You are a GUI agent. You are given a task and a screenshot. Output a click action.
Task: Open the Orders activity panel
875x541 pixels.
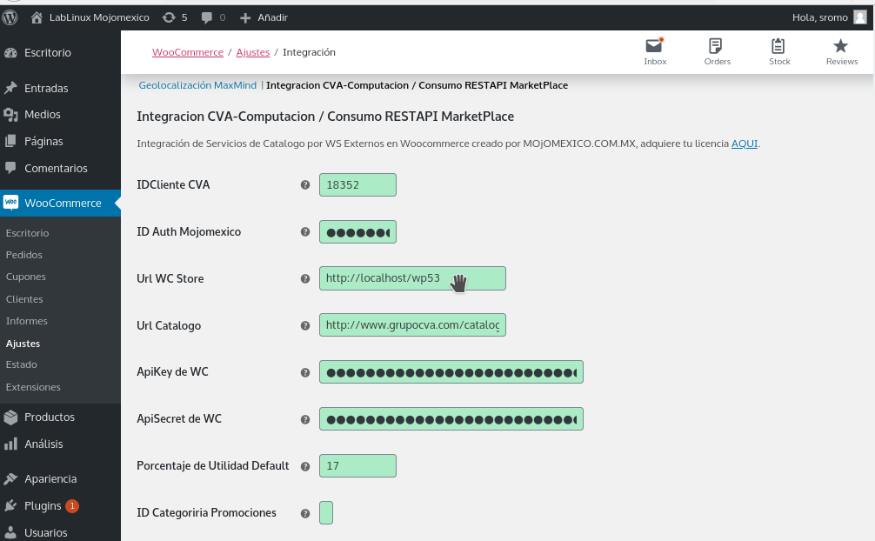point(717,51)
